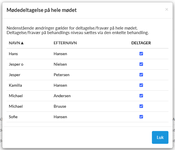Select the first name cell 'Jesper o'
This screenshot has height=150, width=175.
coord(16,64)
